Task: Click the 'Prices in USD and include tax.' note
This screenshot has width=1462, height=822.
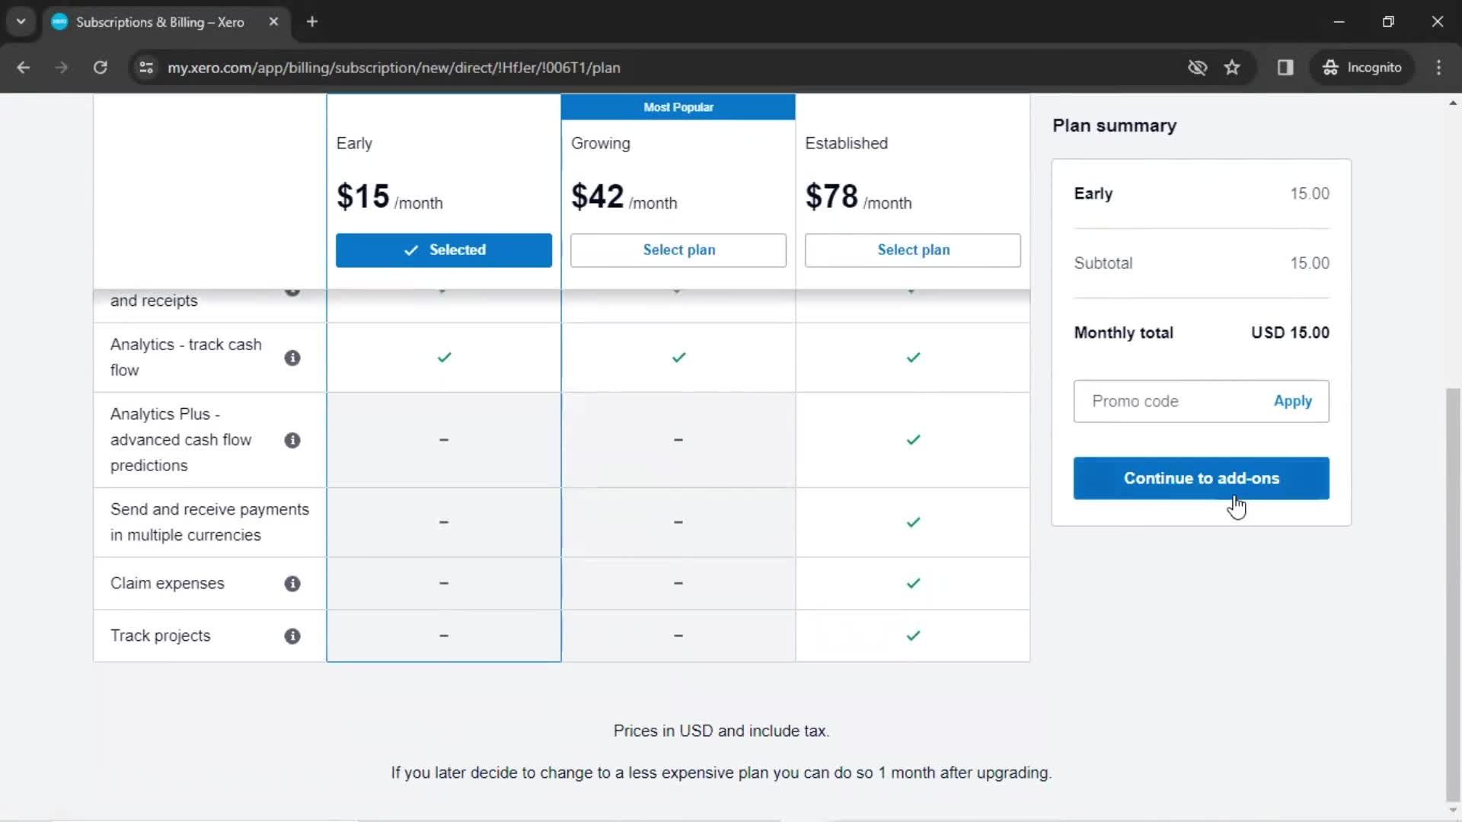Action: (x=721, y=731)
